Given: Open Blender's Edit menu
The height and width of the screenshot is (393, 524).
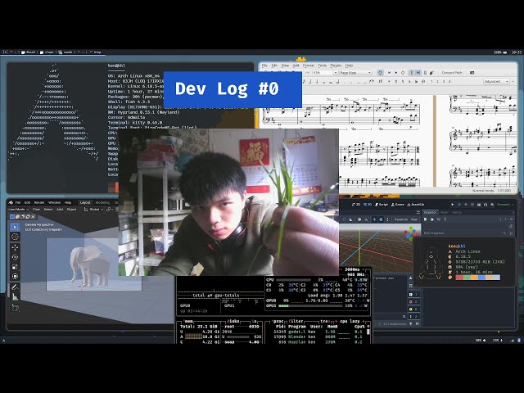Looking at the screenshot, I should [27, 202].
